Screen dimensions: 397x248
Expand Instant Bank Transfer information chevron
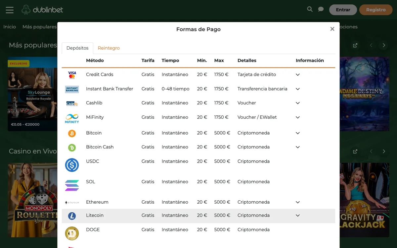coord(298,89)
